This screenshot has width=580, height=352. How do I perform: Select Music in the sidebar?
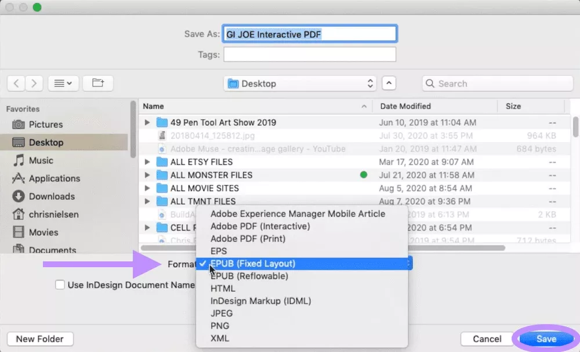(x=41, y=160)
